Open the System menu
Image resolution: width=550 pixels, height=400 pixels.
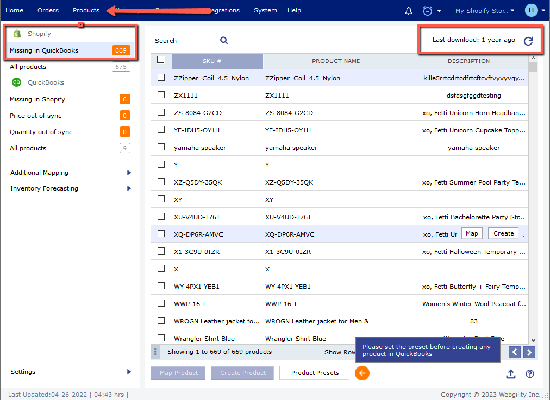pyautogui.click(x=266, y=10)
